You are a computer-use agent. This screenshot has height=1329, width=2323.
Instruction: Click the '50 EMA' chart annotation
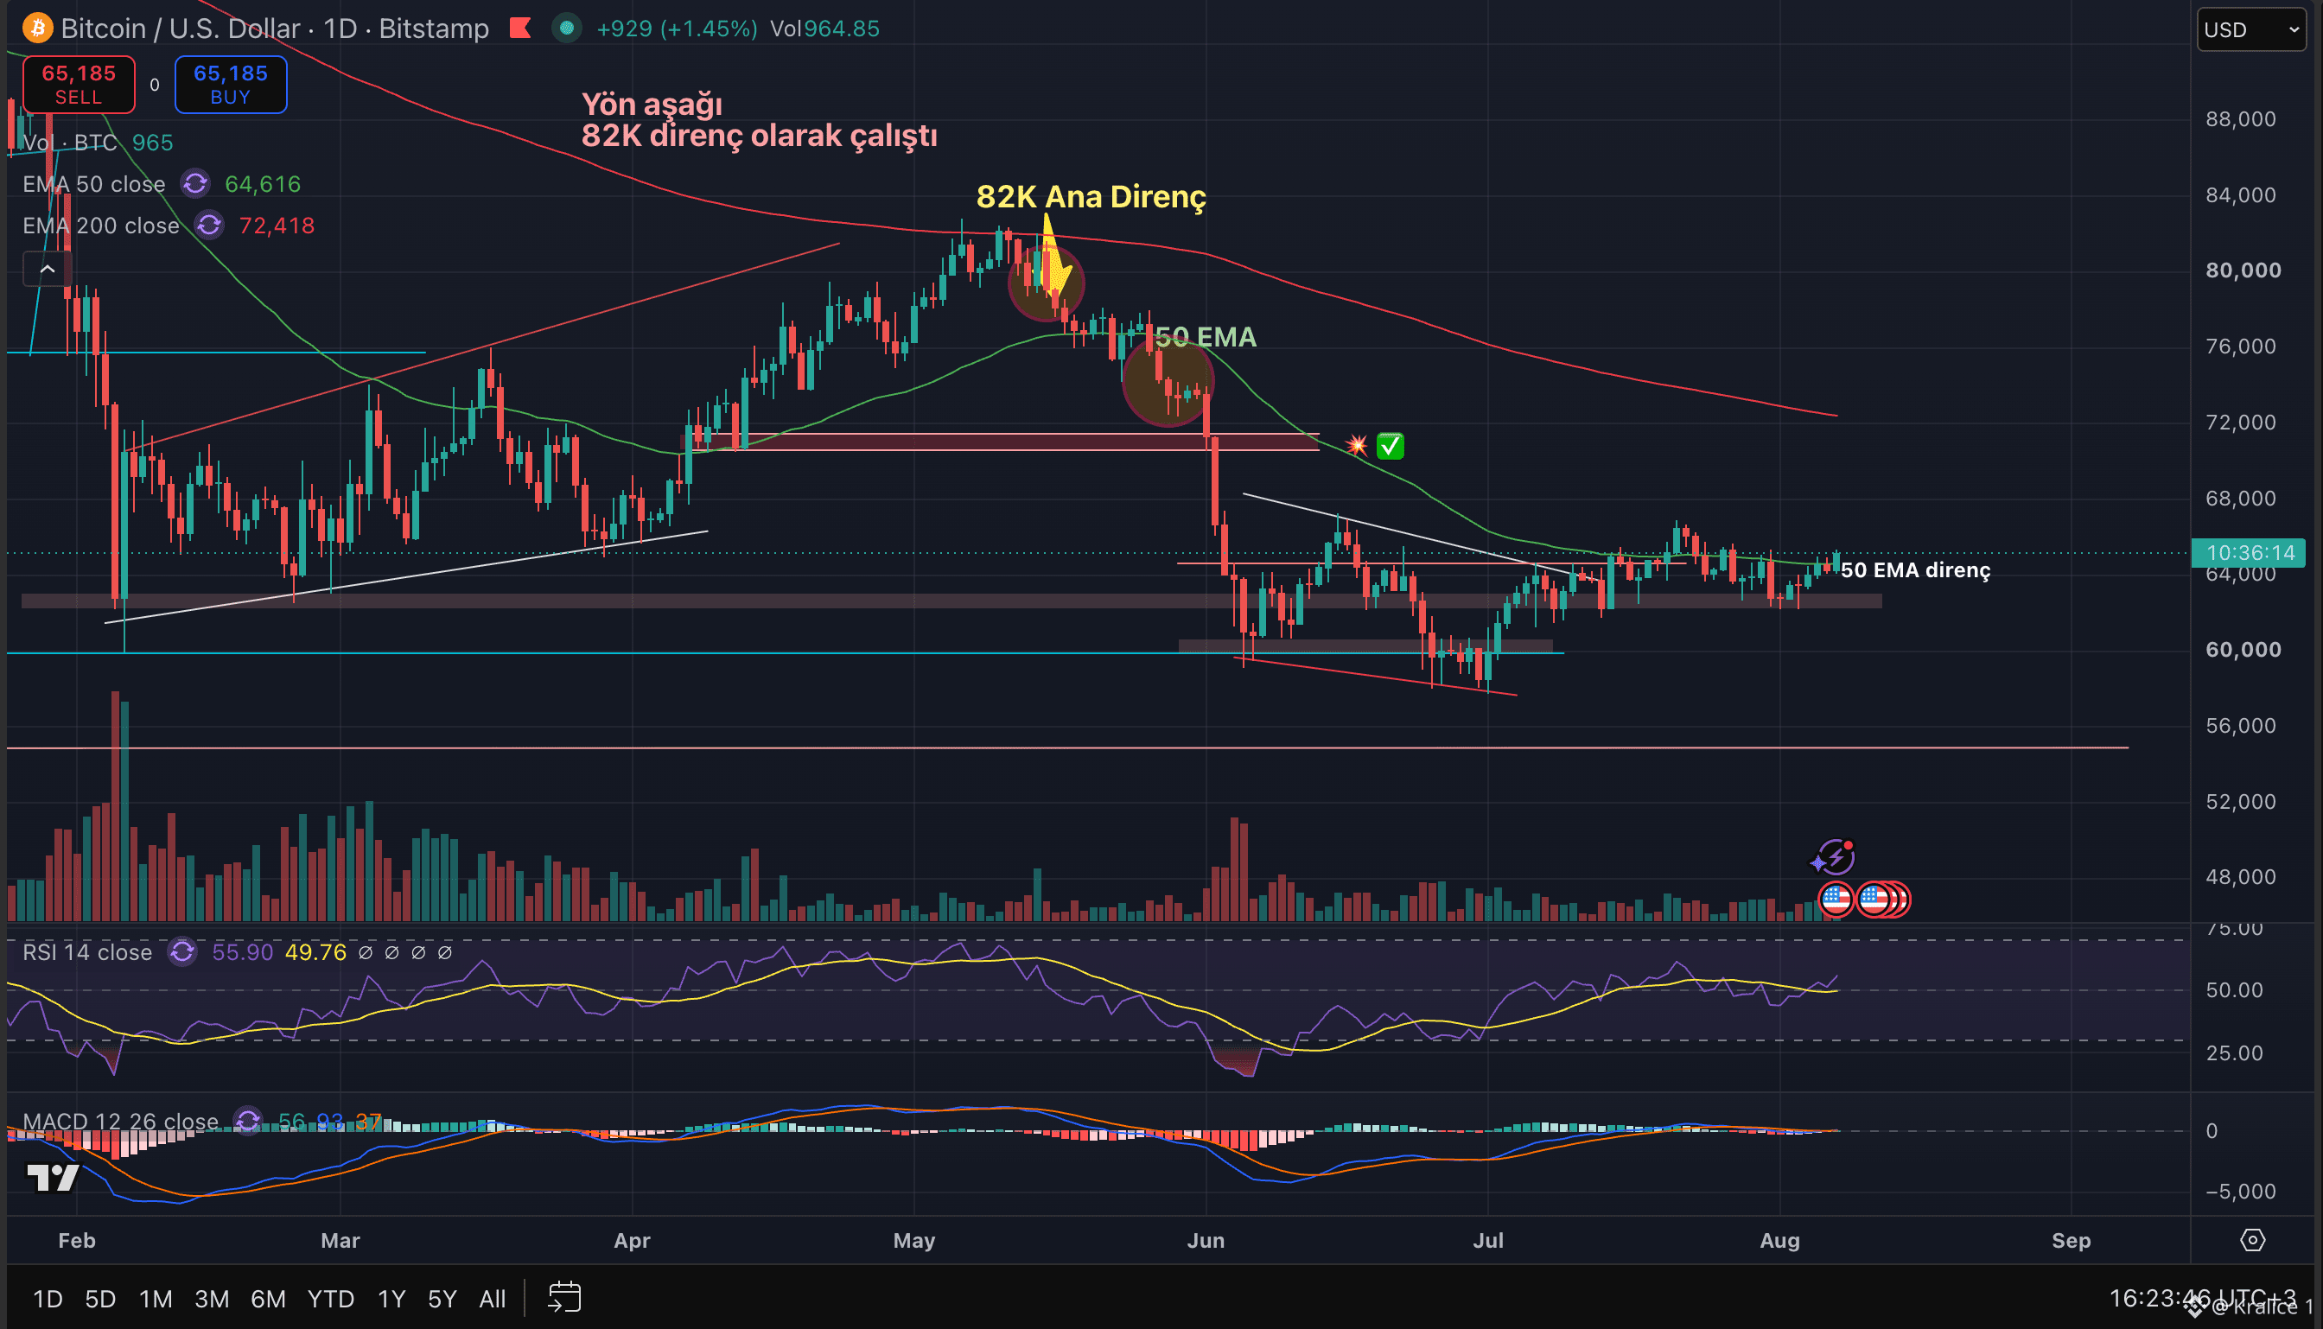point(1206,337)
